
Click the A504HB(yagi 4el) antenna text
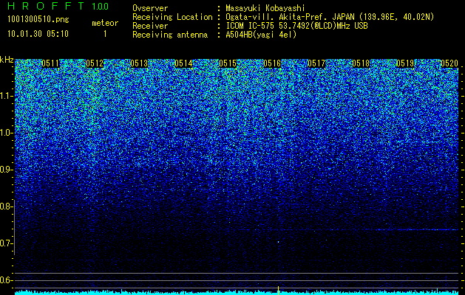pos(261,35)
